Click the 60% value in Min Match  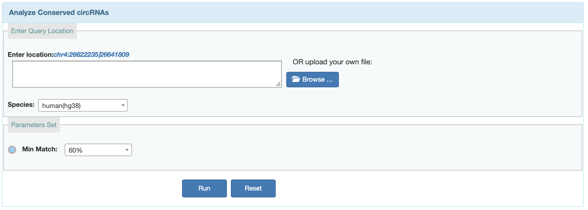coord(75,150)
